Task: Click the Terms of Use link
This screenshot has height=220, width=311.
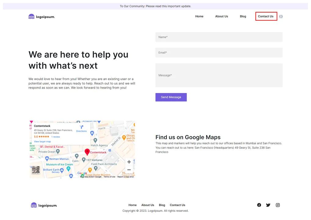Action: click(109, 176)
